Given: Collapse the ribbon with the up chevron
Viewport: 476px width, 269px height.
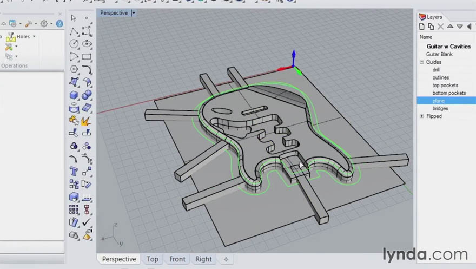Looking at the screenshot, I should click(3, 23).
